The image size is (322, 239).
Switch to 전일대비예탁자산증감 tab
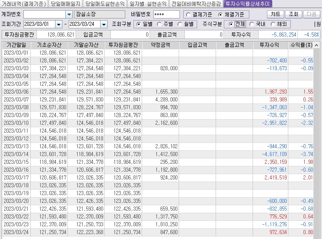(x=196, y=4)
